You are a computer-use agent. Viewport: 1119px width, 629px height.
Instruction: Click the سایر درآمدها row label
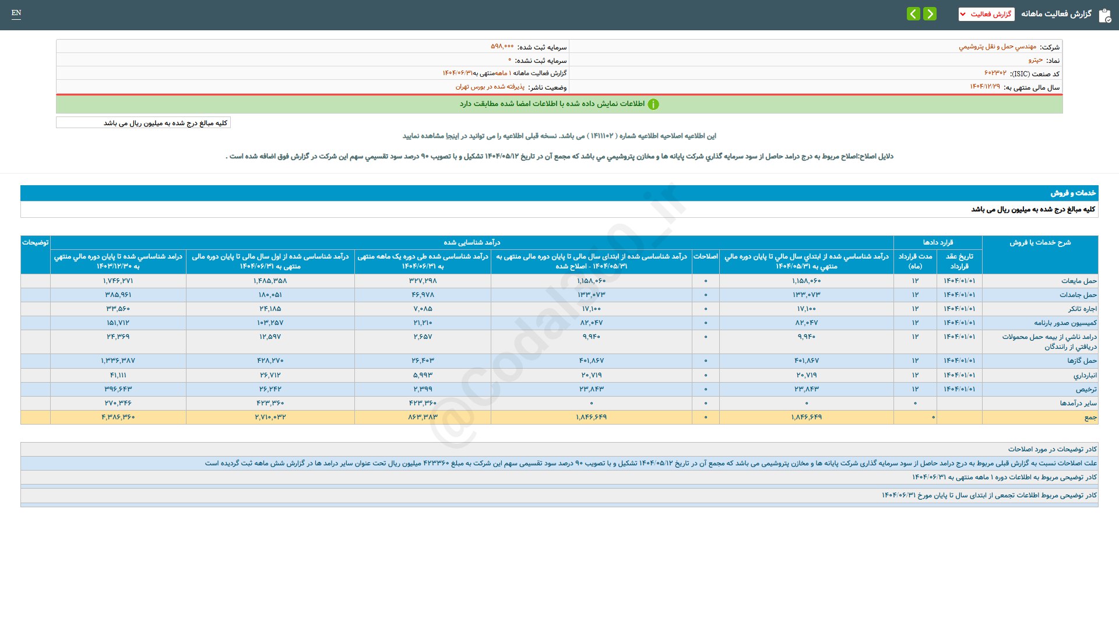click(x=1078, y=403)
